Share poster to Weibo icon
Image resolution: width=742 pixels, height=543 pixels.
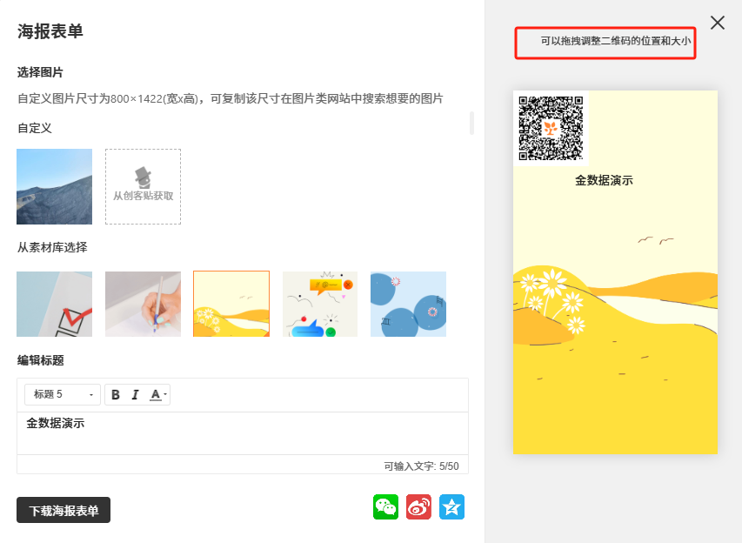click(x=418, y=507)
